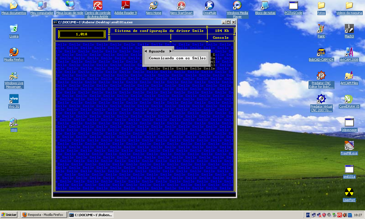Click smil101a console taskbar button

[x=91, y=215]
